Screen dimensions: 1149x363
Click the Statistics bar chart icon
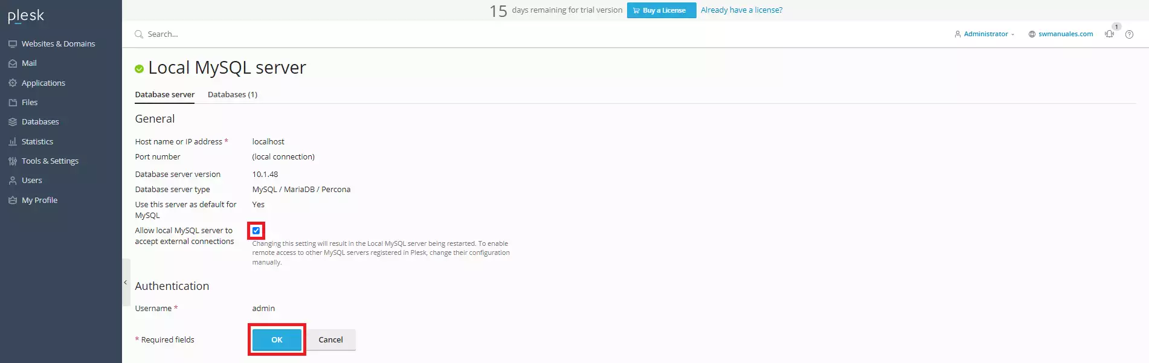13,141
